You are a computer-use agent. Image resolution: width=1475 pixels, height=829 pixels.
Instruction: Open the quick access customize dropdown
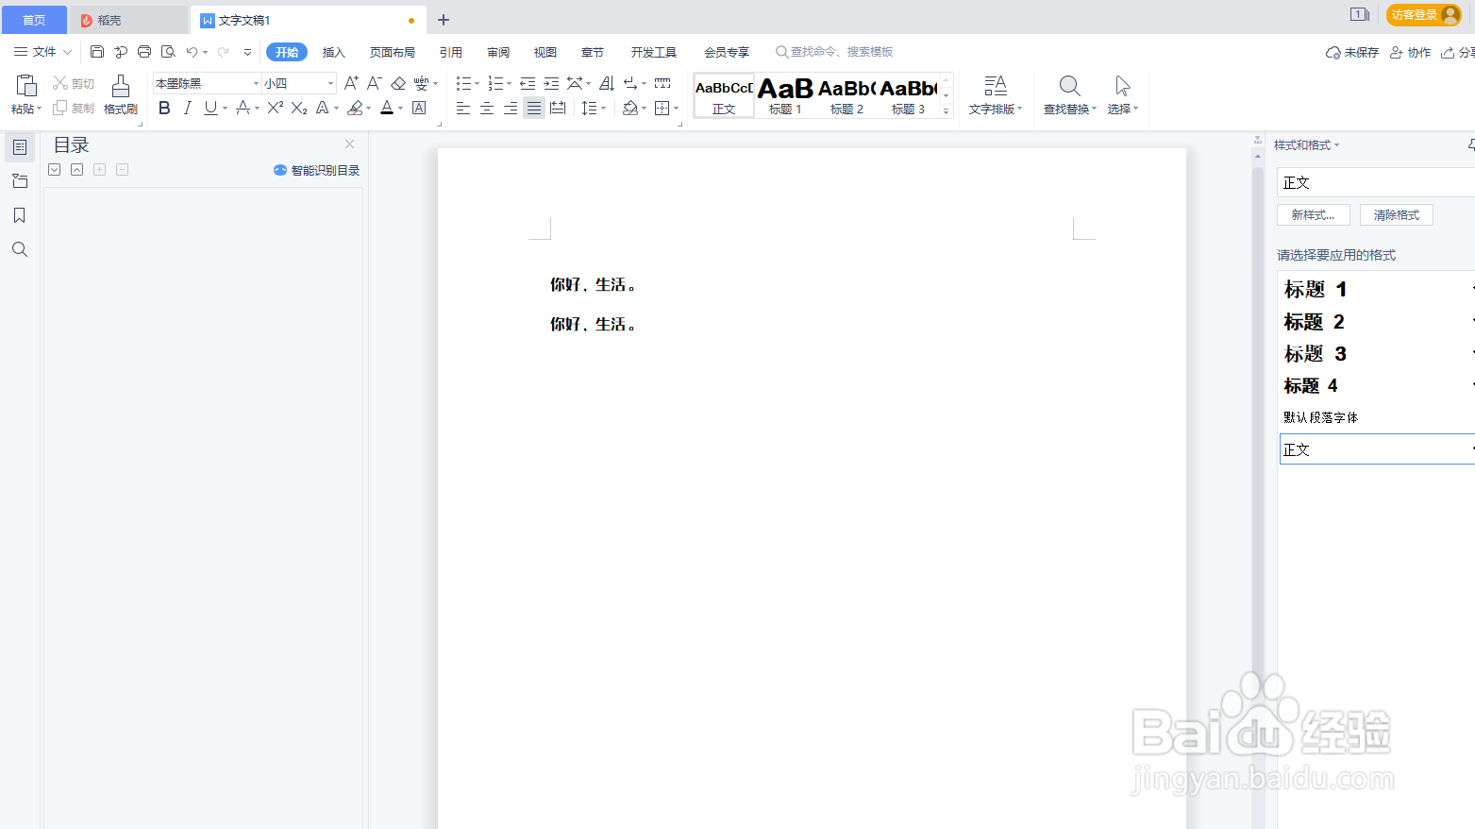click(248, 52)
